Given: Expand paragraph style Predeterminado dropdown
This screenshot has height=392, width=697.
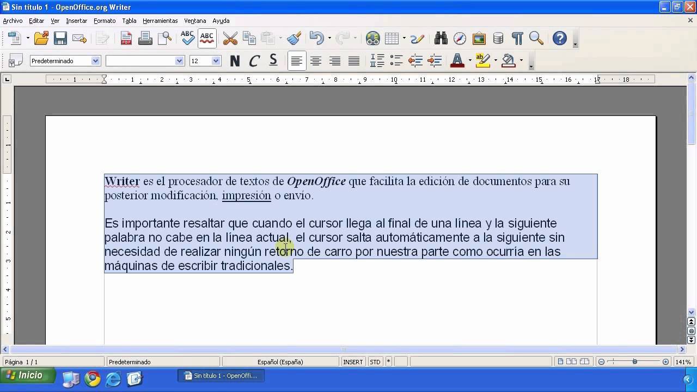Looking at the screenshot, I should (x=96, y=61).
